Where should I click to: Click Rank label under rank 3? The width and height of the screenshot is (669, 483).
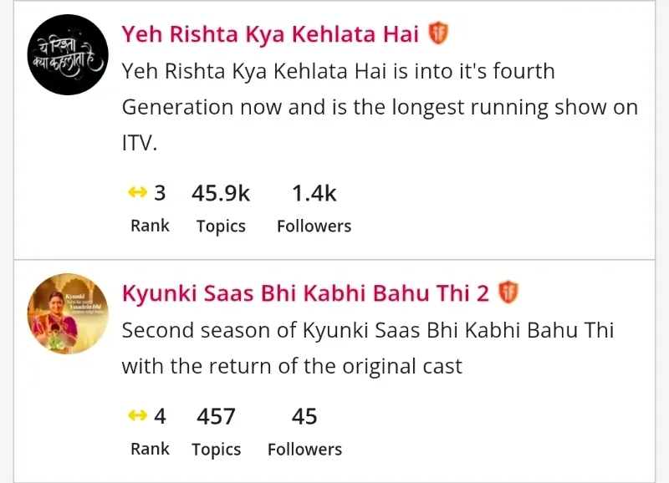[150, 226]
